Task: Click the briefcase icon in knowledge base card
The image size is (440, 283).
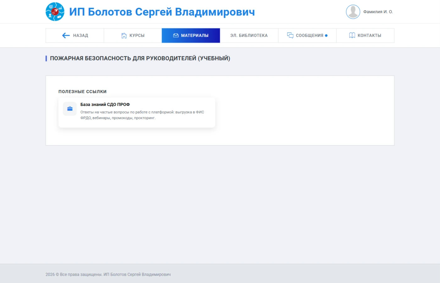Action: point(70,109)
